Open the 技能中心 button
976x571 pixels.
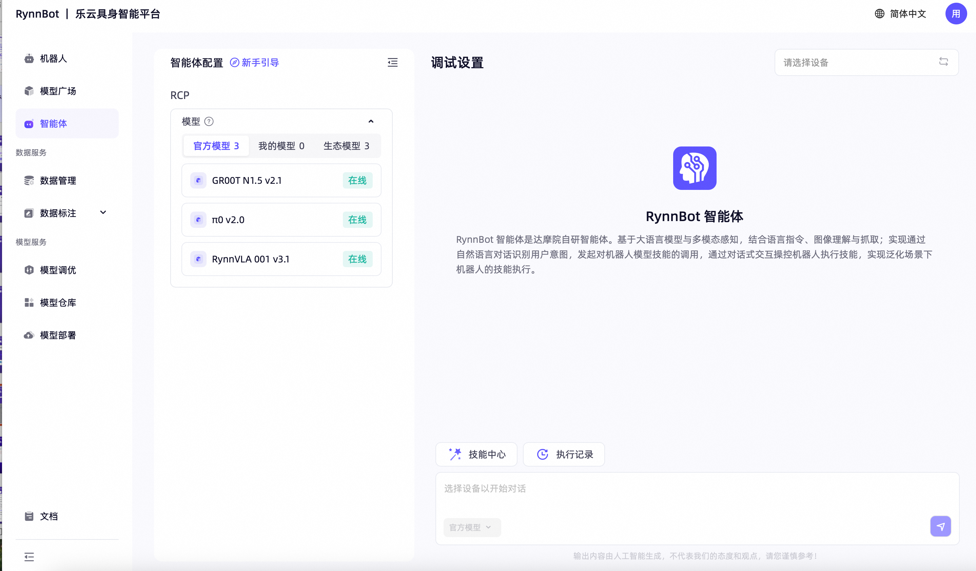tap(476, 454)
